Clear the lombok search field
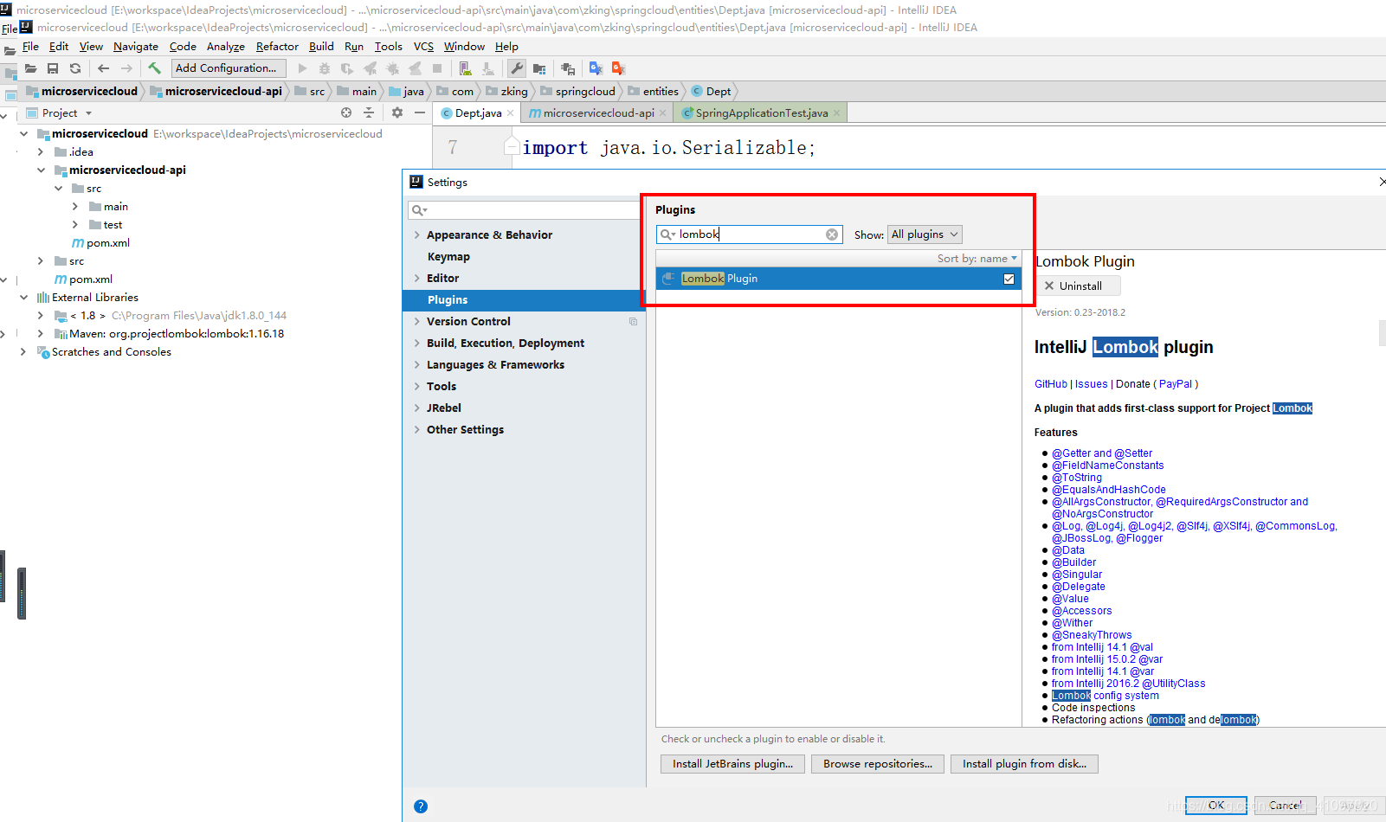 point(832,234)
